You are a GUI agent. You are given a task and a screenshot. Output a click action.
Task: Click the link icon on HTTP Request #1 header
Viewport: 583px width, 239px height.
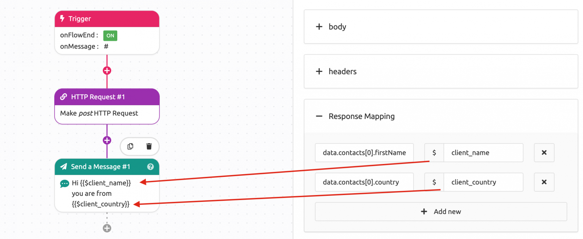[x=63, y=97]
